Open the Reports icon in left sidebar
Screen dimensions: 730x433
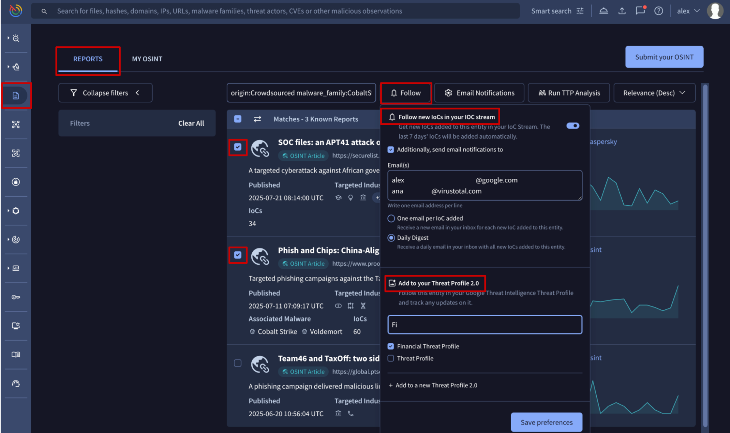tap(16, 96)
